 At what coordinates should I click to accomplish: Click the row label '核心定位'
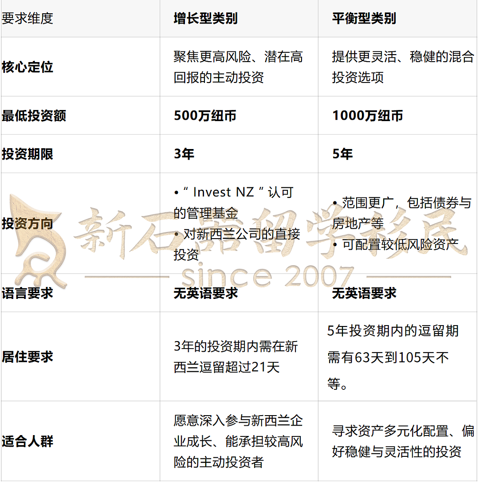point(27,67)
